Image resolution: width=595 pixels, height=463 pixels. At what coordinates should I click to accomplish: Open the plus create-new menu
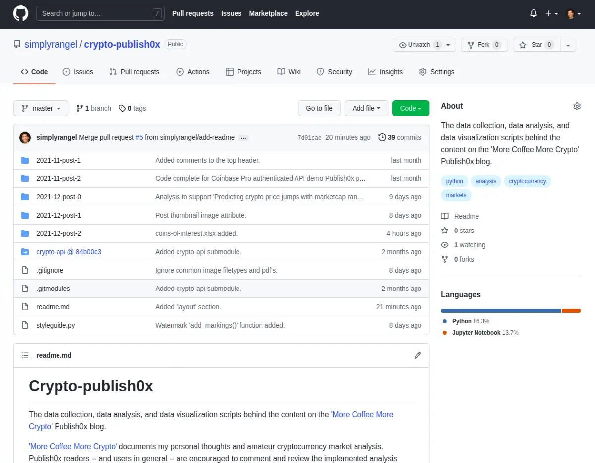[x=552, y=13]
